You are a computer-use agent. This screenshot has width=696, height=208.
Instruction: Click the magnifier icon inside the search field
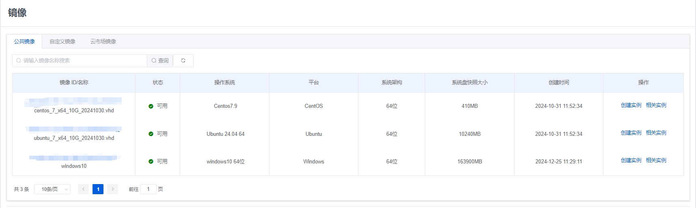coord(19,61)
